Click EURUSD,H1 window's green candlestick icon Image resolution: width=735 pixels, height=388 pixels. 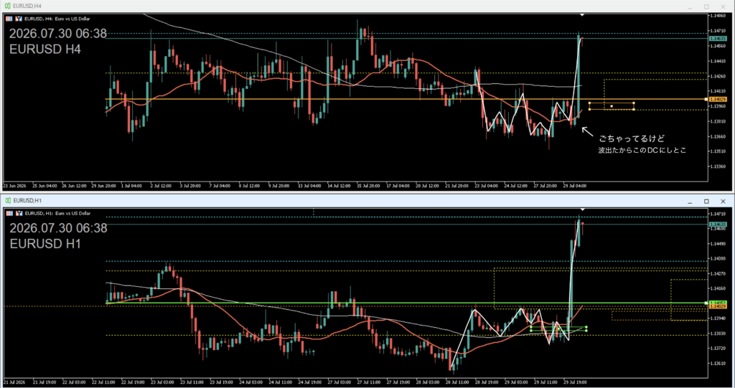(x=7, y=201)
